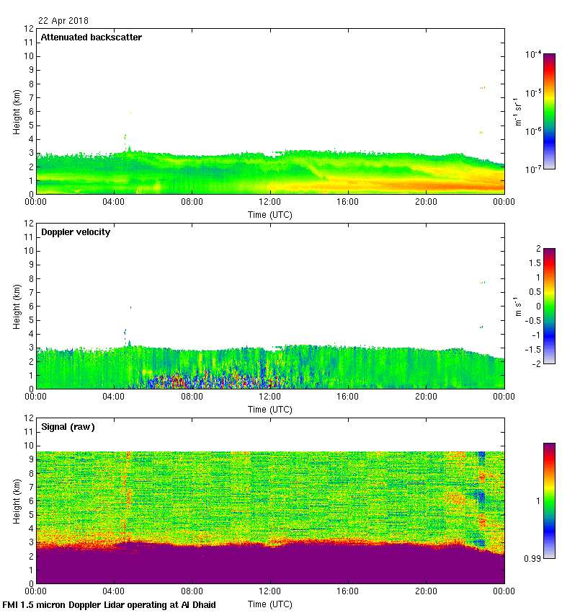This screenshot has height=613, width=562.
Task: Click the Height (km) axis label of backscatter plot
Action: tap(16, 111)
